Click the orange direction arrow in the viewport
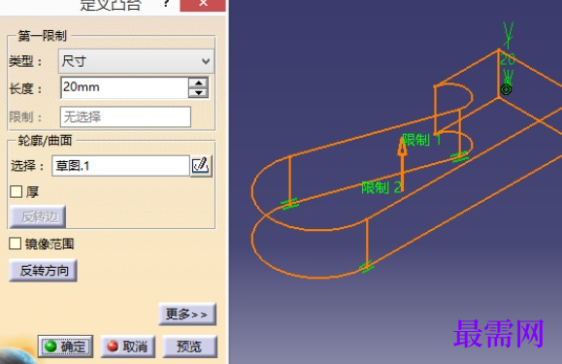Viewport: 562px width, 364px height. pos(402,164)
